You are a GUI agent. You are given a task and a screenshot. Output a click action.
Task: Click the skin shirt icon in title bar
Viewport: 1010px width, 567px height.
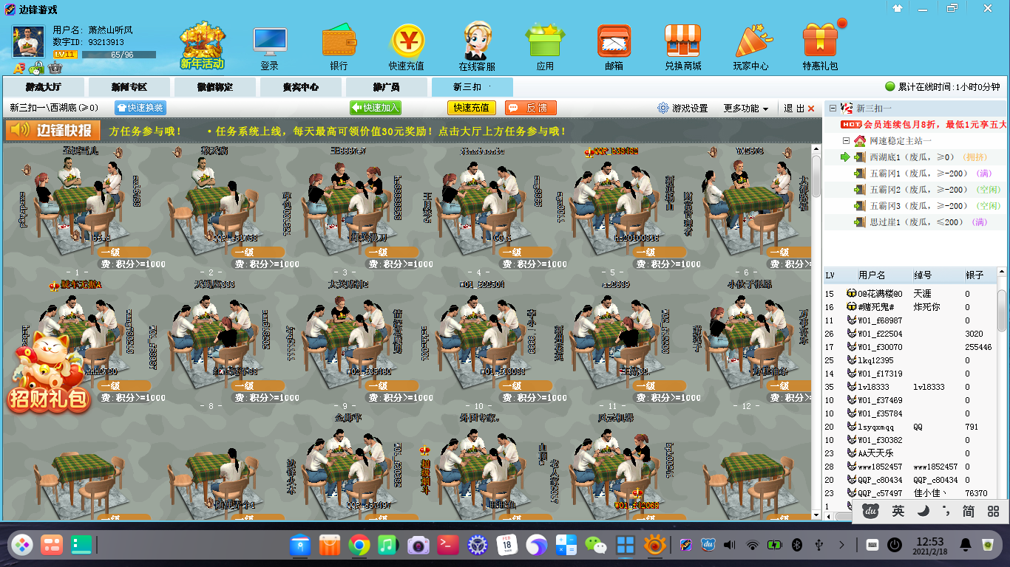[898, 8]
